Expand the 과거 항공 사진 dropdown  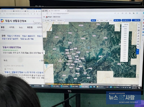tap(126, 20)
